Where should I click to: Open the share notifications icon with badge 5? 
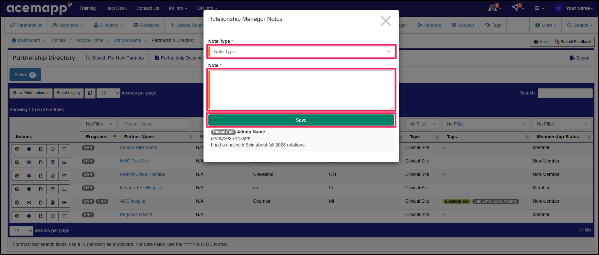click(518, 8)
